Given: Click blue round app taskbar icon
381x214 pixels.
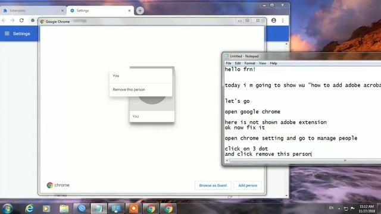Looking at the screenshot, I should point(82,209).
